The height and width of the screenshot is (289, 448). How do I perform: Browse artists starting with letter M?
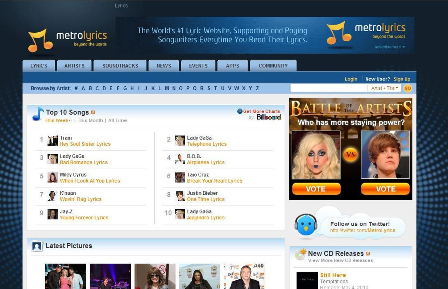click(x=167, y=88)
